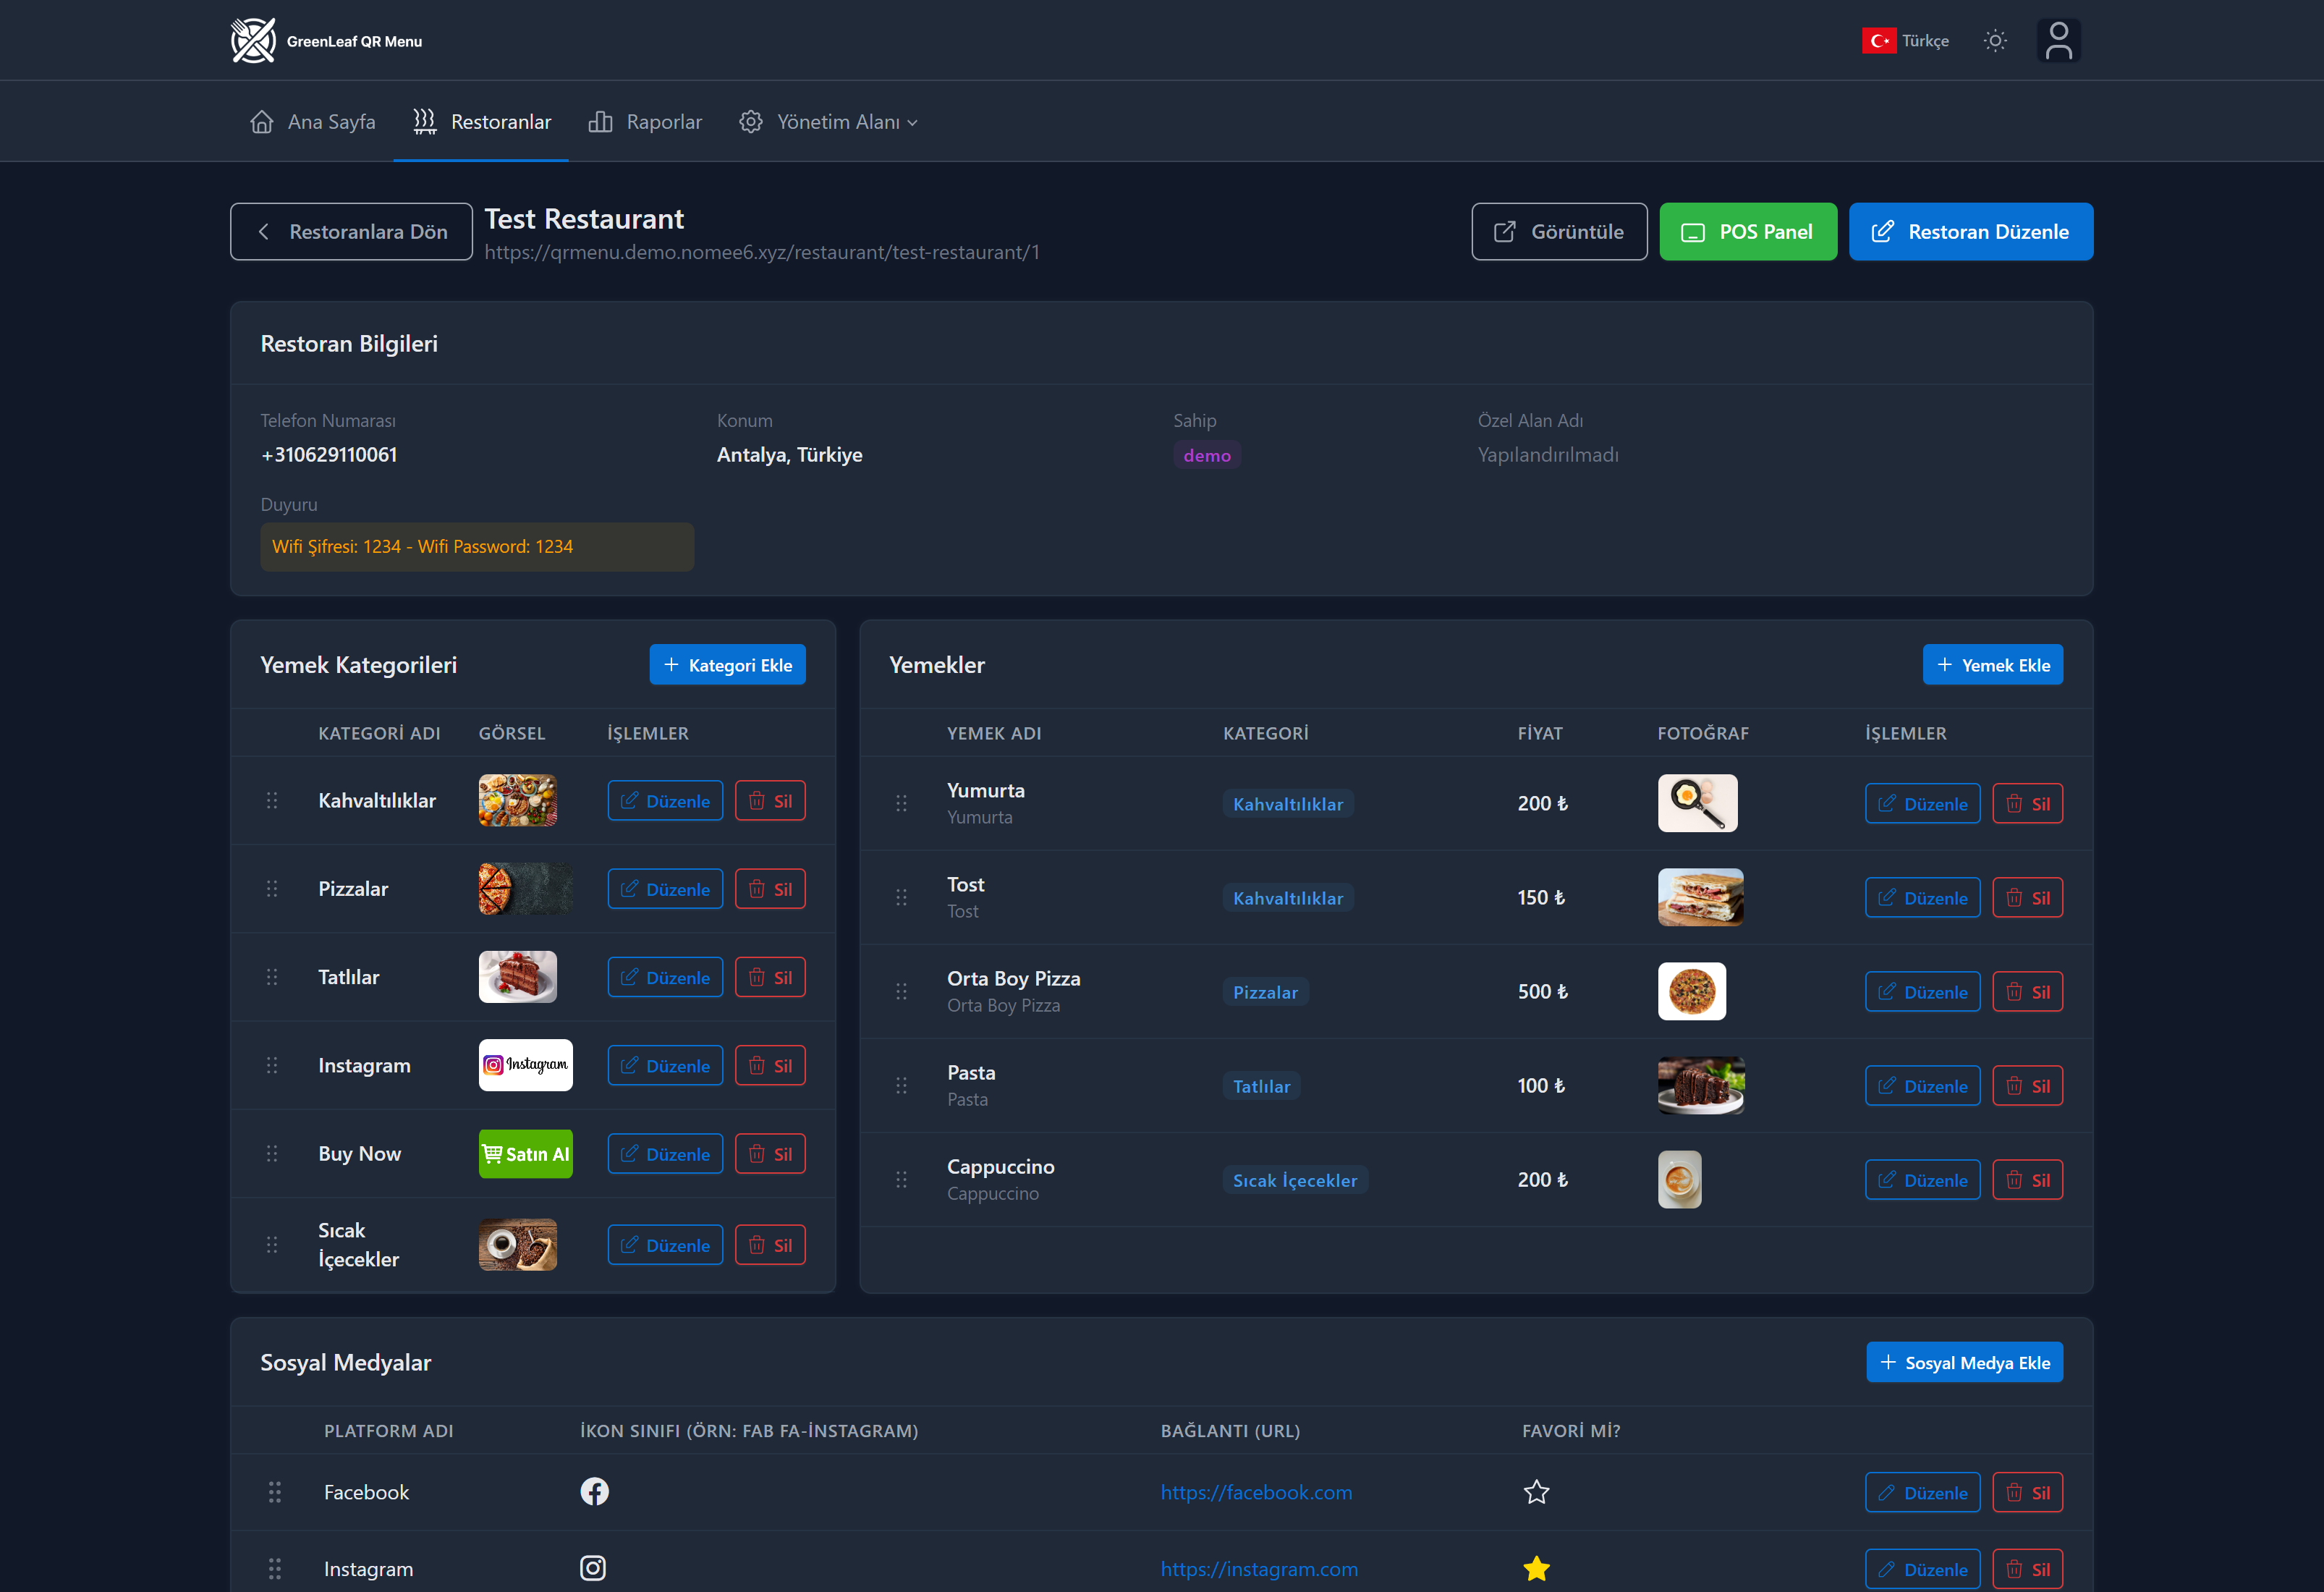2324x1592 pixels.
Task: Open the POS Panel
Action: tap(1748, 232)
